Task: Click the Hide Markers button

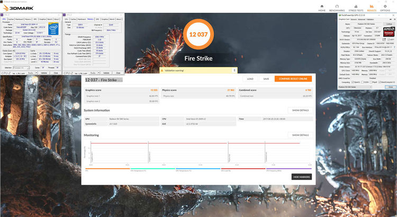Action: pyautogui.click(x=302, y=177)
